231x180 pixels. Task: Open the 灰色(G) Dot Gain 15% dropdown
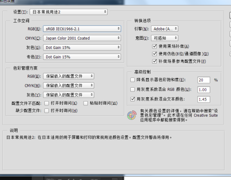[82, 48]
